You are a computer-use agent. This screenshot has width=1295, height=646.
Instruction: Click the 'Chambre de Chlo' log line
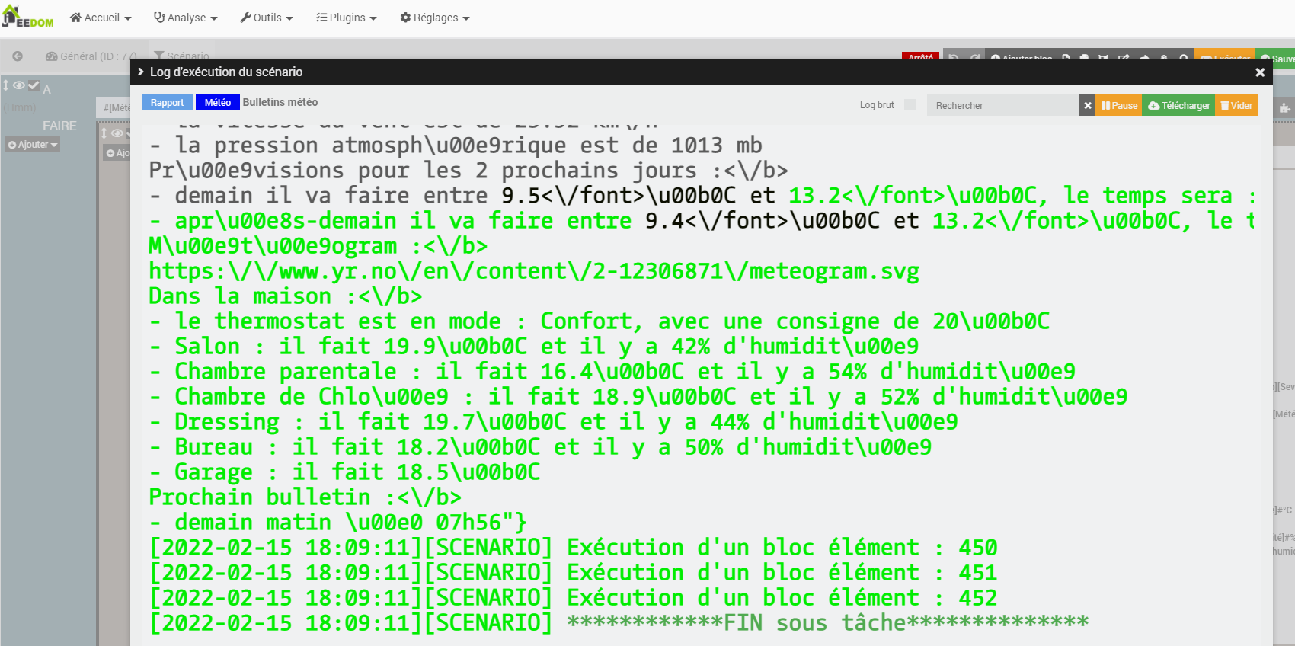click(x=638, y=397)
